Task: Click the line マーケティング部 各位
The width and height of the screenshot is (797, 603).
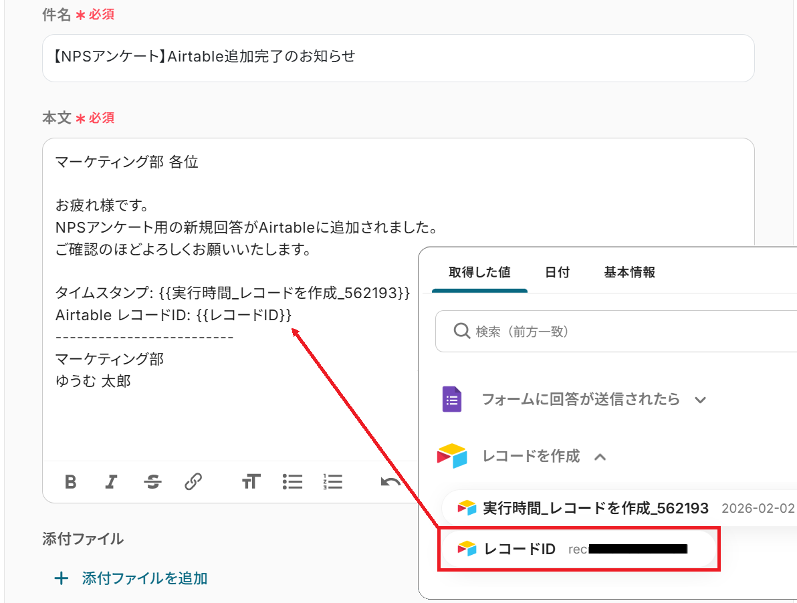Action: 126,162
